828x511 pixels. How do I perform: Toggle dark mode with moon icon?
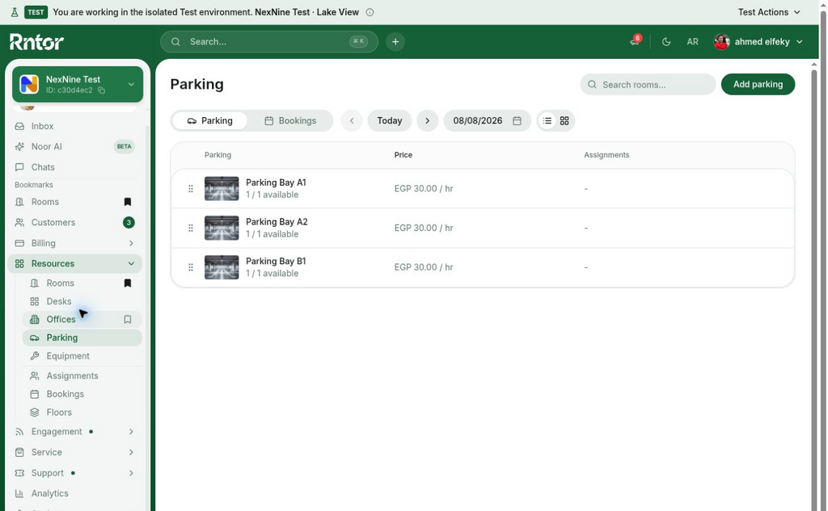point(666,42)
